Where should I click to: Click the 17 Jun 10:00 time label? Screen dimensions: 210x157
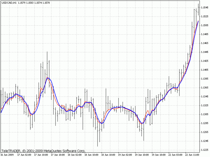[41, 155]
